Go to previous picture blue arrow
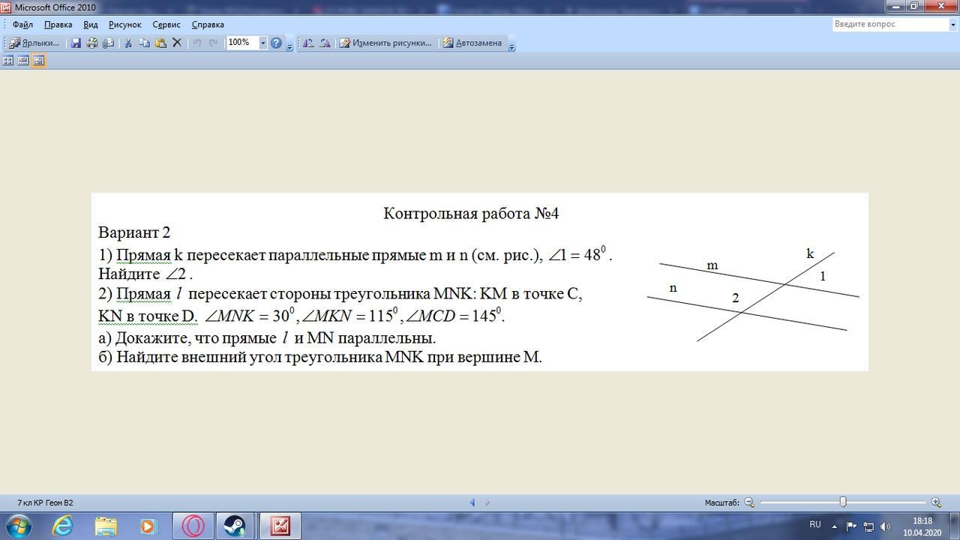Screen dimensions: 960x540 472,502
